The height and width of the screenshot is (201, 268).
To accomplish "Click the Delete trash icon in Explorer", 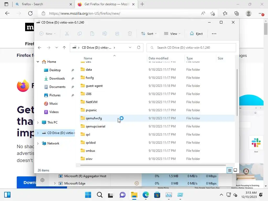I will tap(130, 34).
